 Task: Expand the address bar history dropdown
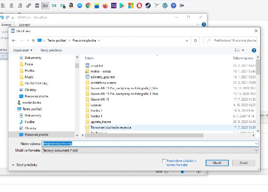click(x=187, y=41)
